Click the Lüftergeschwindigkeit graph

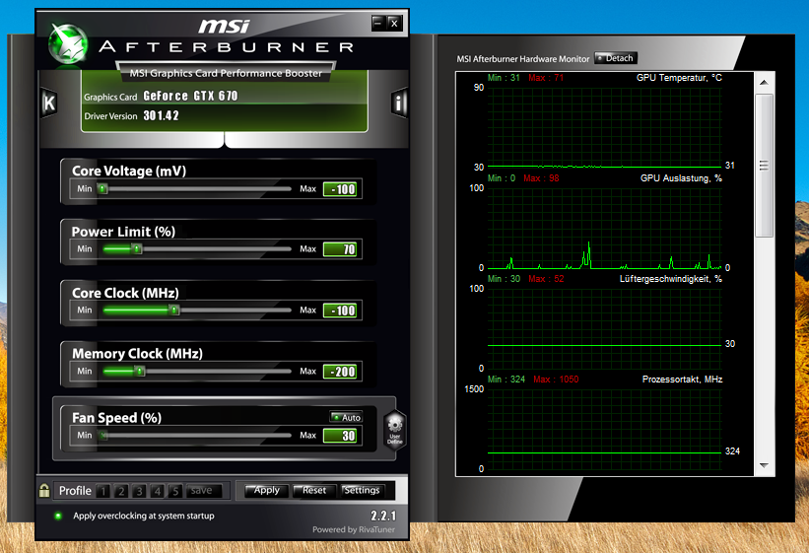(x=604, y=329)
